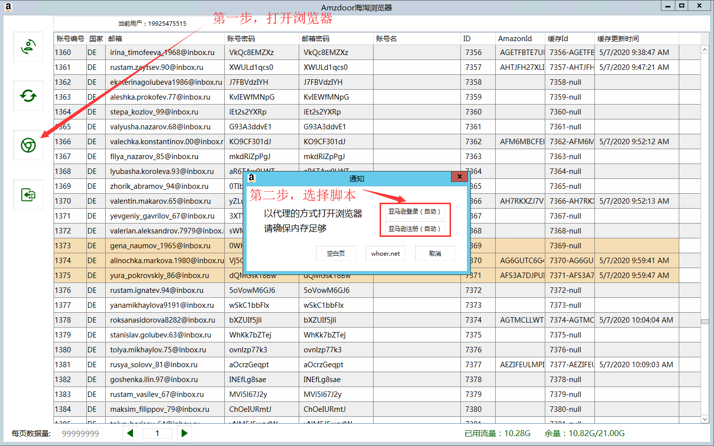714x446 pixels.
Task: Click the Amzdoor app icon in title bar
Action: tap(8, 7)
